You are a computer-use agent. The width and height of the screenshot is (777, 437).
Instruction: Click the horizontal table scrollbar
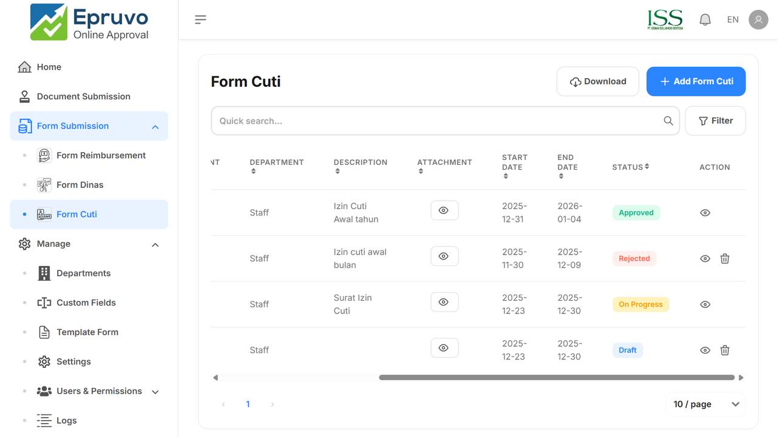coord(556,378)
